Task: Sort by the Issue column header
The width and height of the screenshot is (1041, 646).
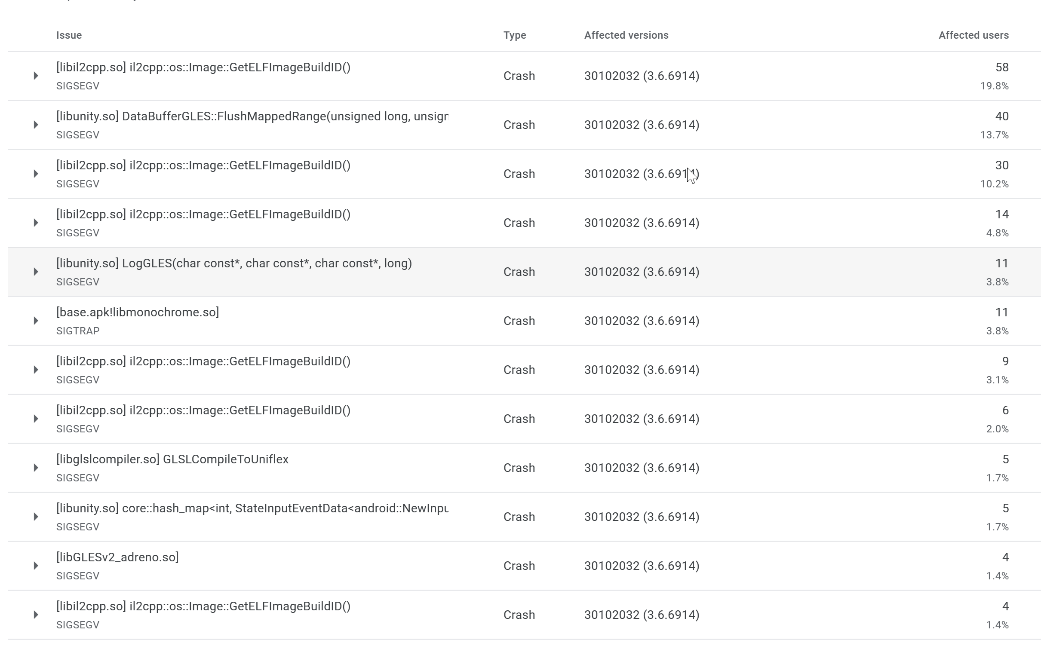Action: (69, 35)
